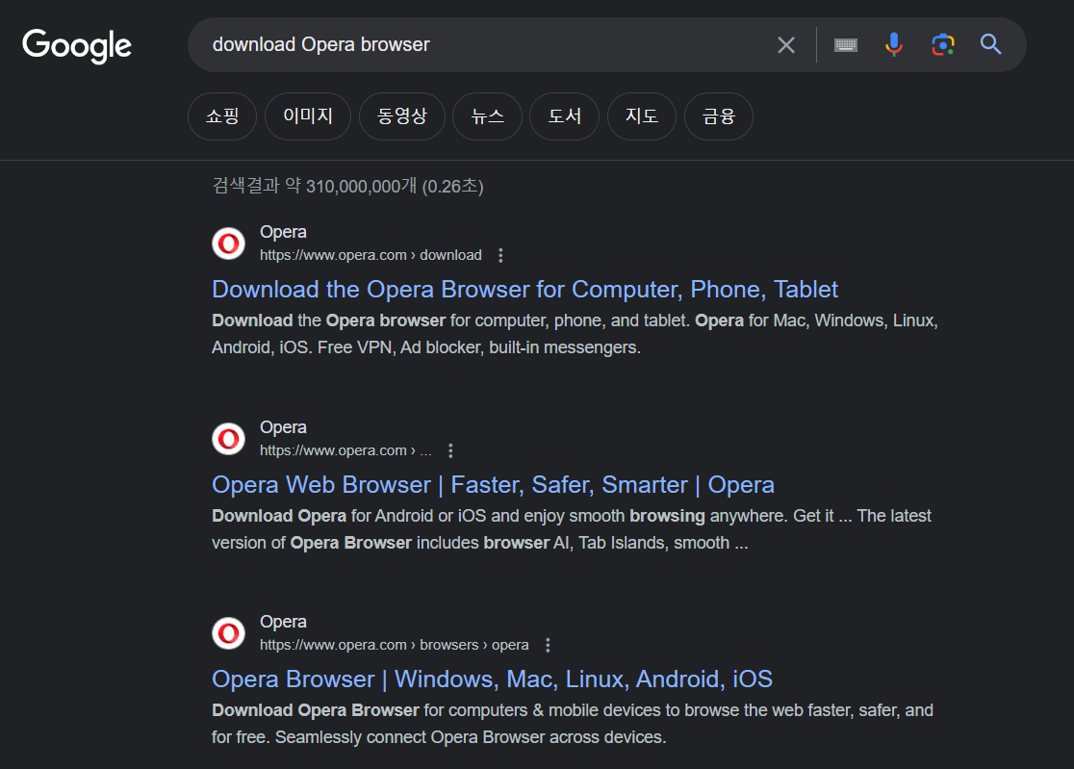Click the Opera favicon of the opera.com › download result
Screen dimensions: 1074x769
tap(229, 244)
